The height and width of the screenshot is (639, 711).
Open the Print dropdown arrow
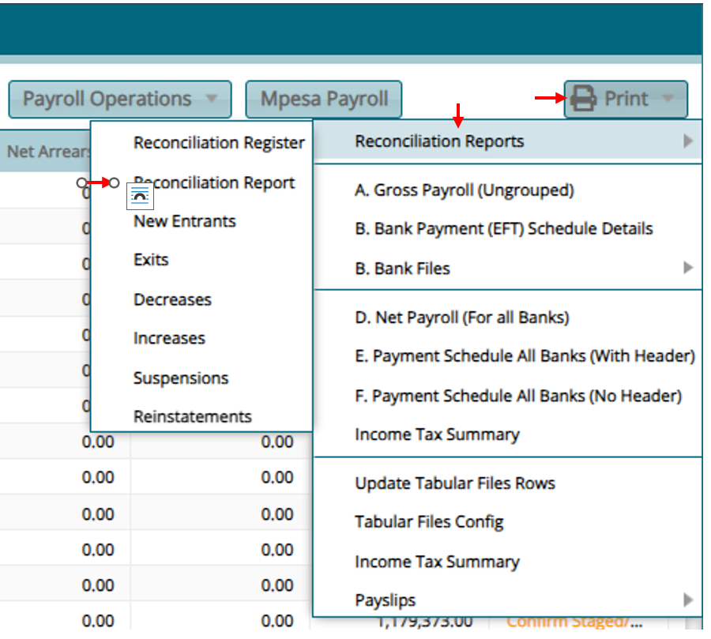(669, 99)
